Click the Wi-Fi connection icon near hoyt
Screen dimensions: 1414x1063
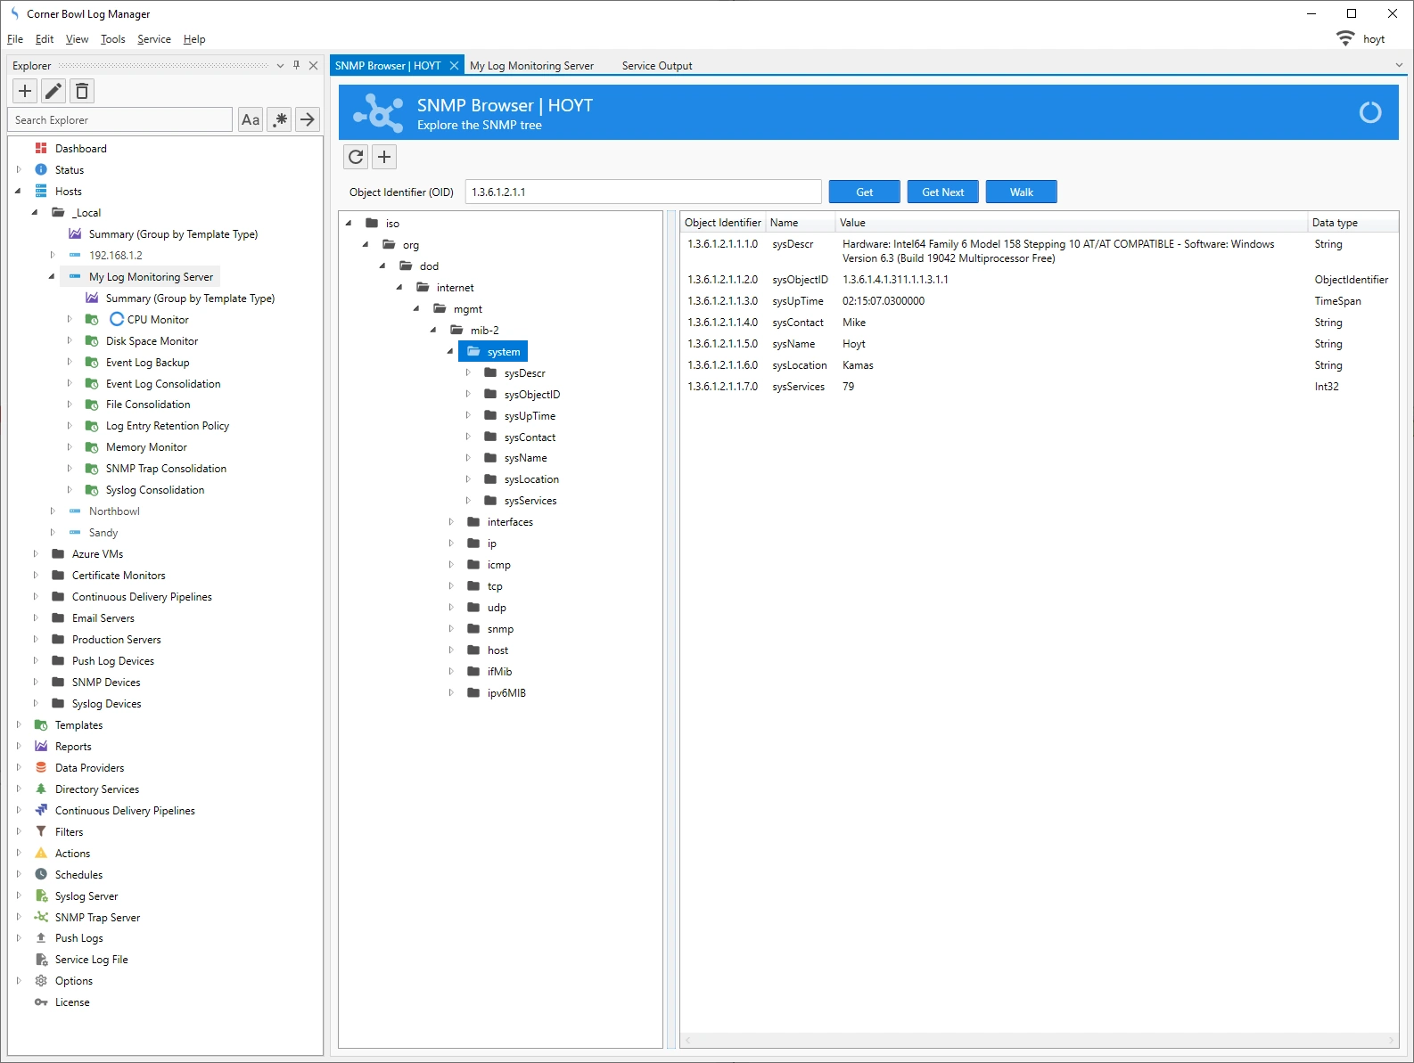[1344, 38]
